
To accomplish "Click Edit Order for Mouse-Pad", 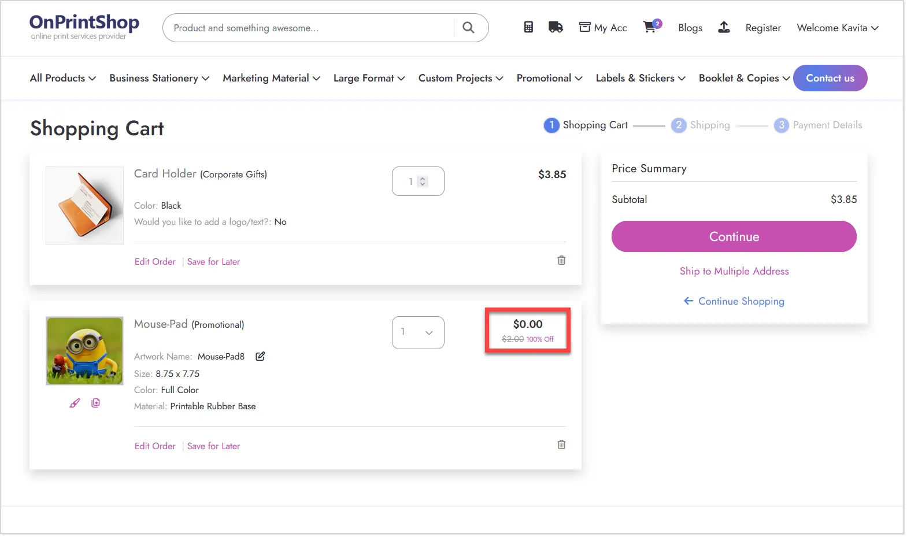I will point(155,446).
